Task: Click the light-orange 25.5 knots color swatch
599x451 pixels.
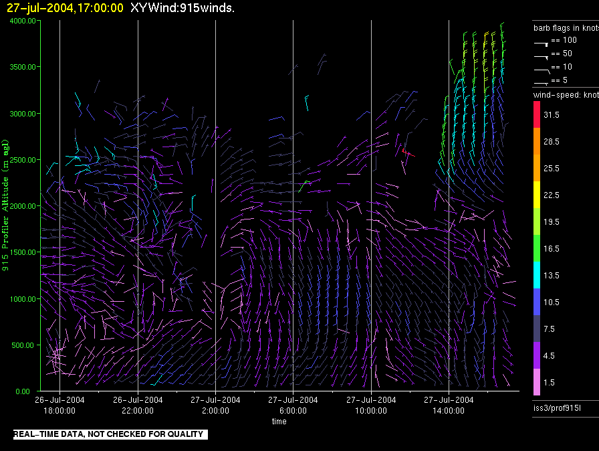Action: click(x=537, y=168)
